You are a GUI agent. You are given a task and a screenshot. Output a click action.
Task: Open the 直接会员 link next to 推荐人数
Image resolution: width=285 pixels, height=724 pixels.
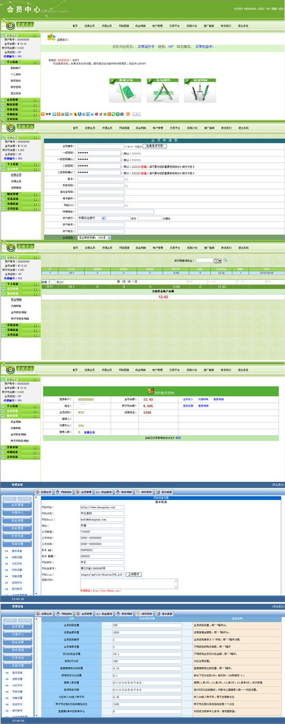coord(89,432)
